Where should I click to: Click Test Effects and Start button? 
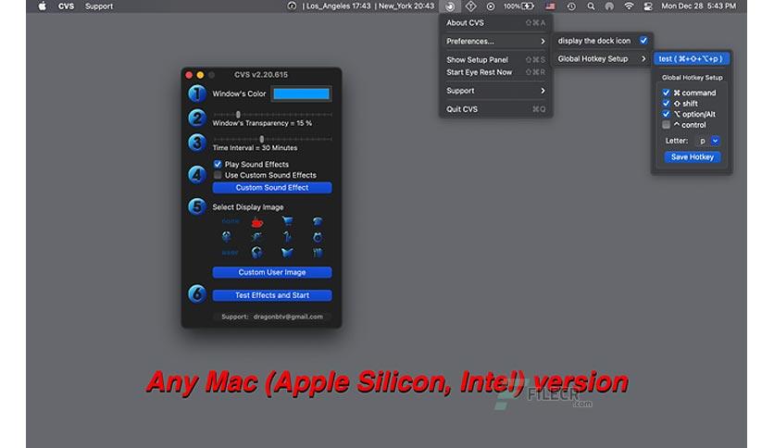[x=272, y=295]
